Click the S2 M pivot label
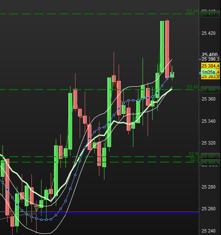Image resolution: width=221 pixels, height=235 pixels. coord(194,154)
